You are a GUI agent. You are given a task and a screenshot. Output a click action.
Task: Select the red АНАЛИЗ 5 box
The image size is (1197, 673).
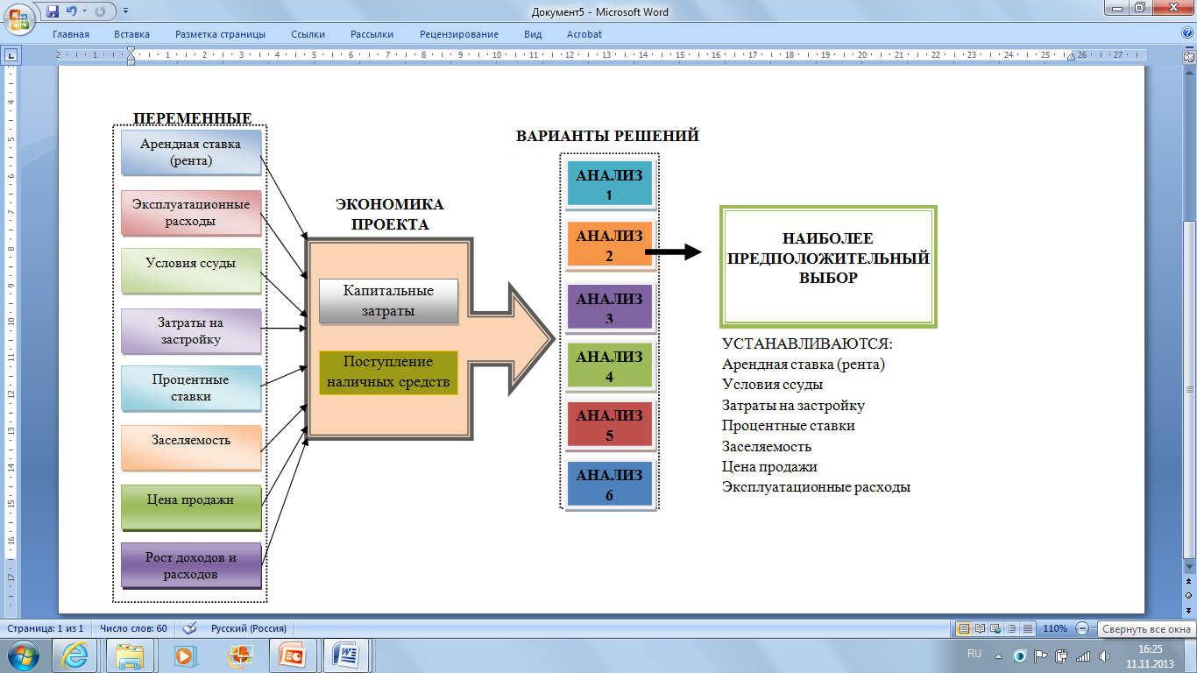[x=610, y=425]
